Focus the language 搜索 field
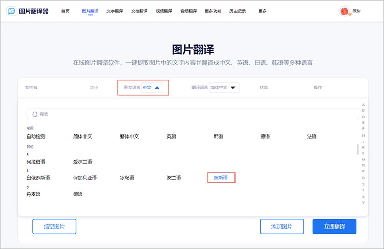The height and width of the screenshot is (249, 384). pos(193,114)
